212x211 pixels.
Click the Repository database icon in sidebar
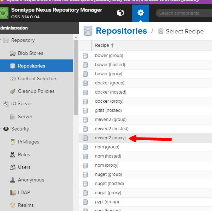[x=6, y=40]
